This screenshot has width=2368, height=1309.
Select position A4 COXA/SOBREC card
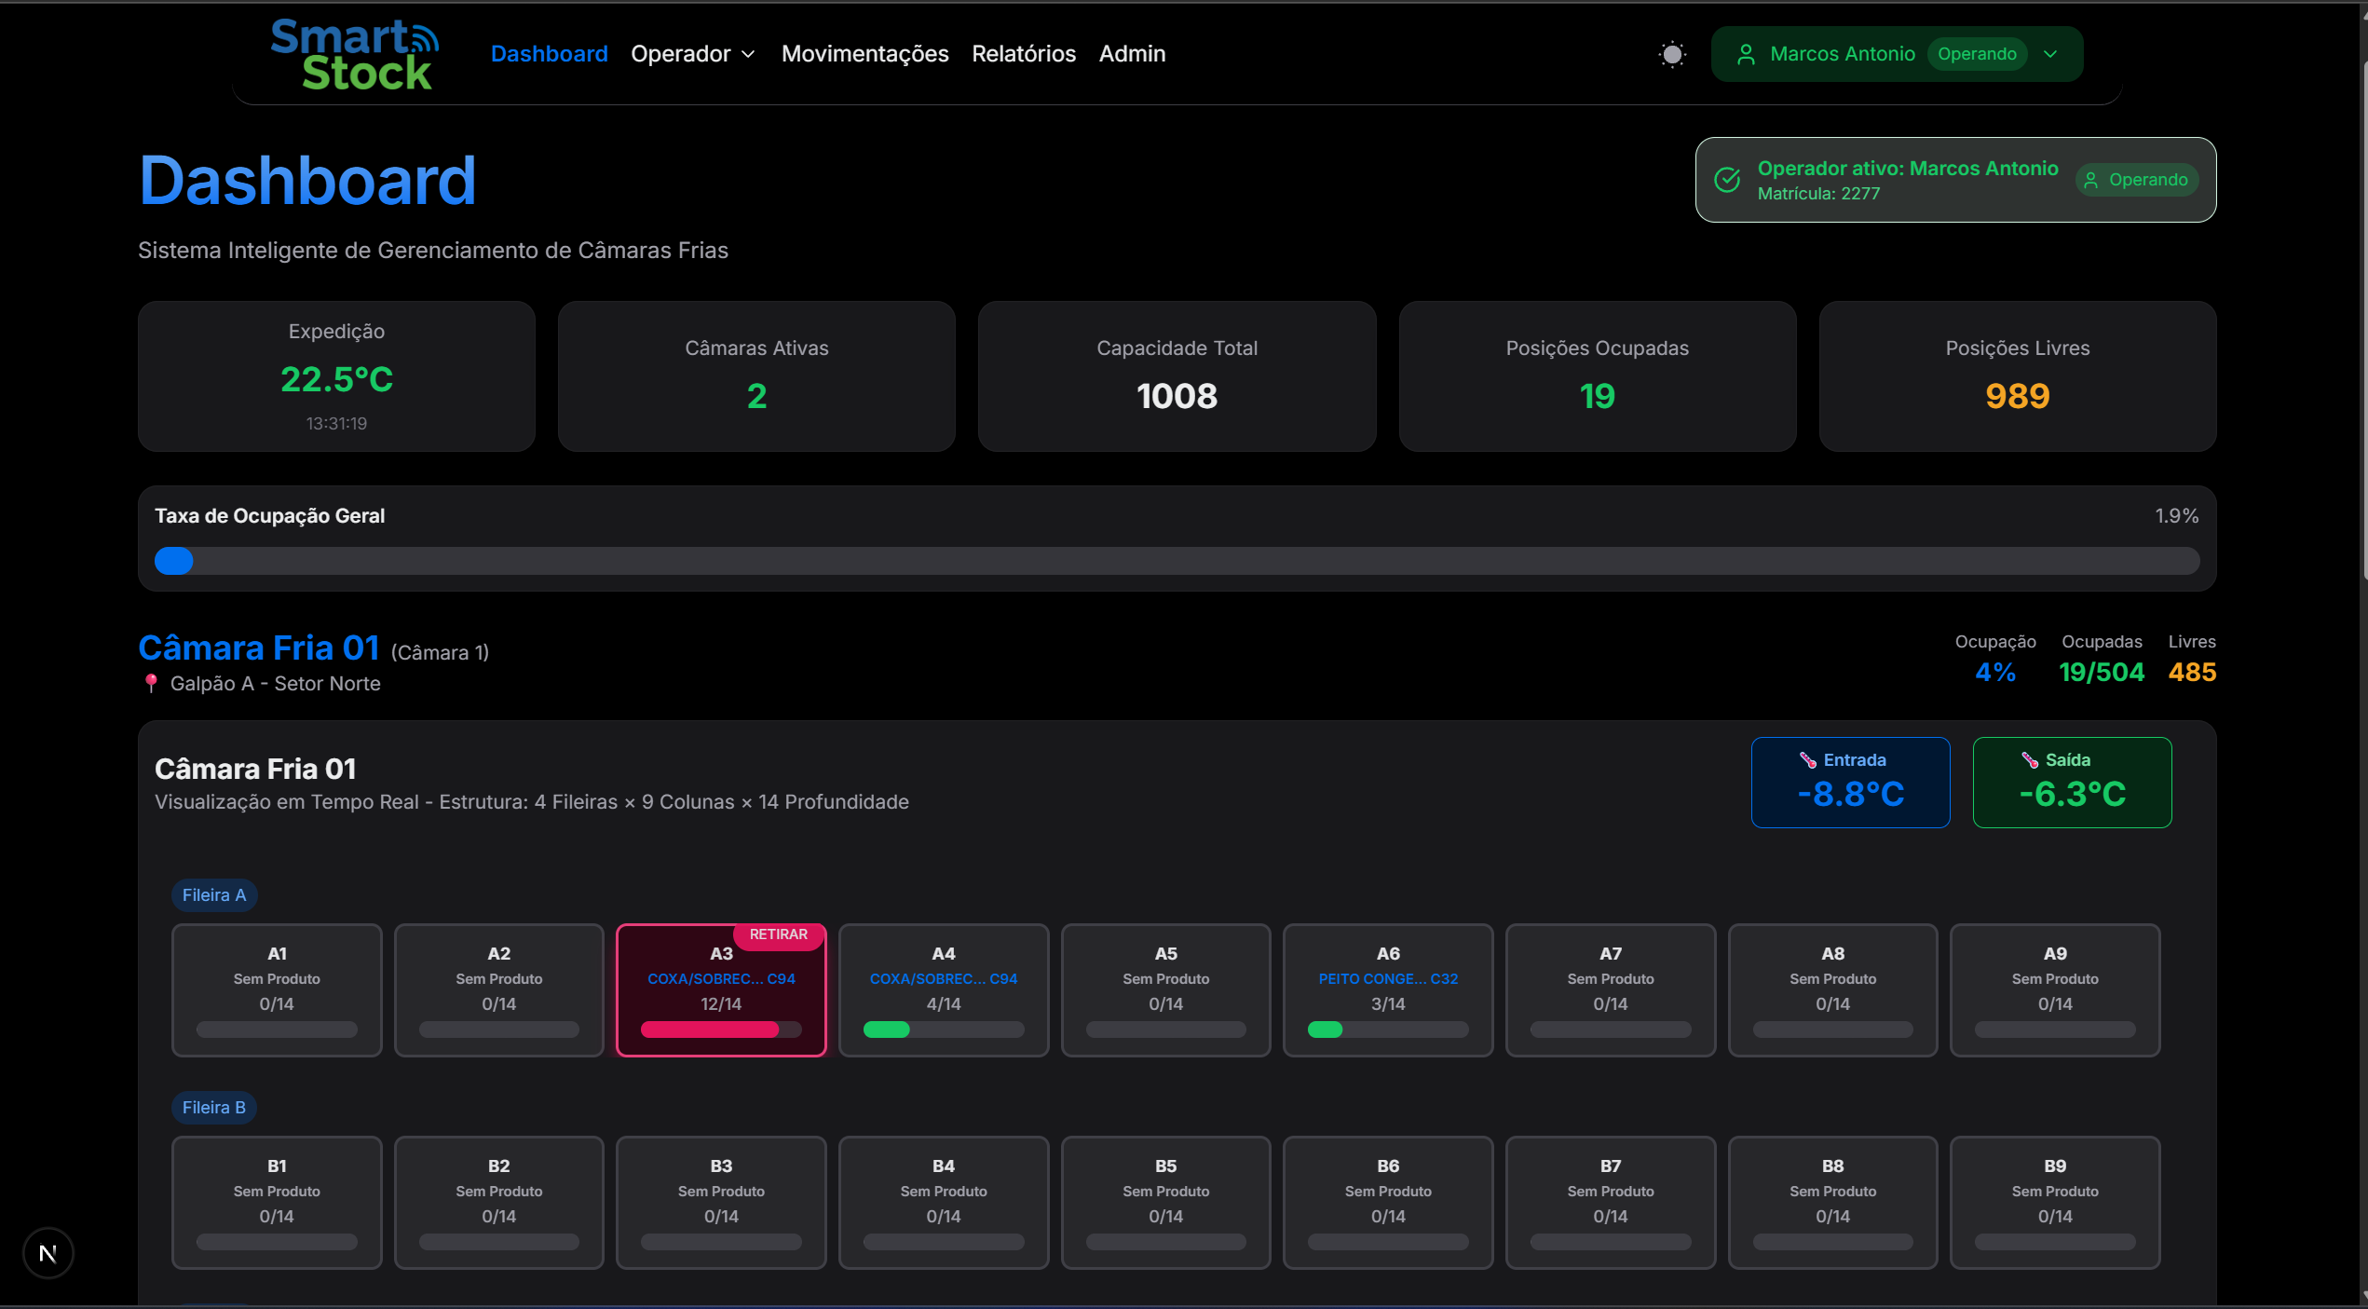(x=943, y=990)
